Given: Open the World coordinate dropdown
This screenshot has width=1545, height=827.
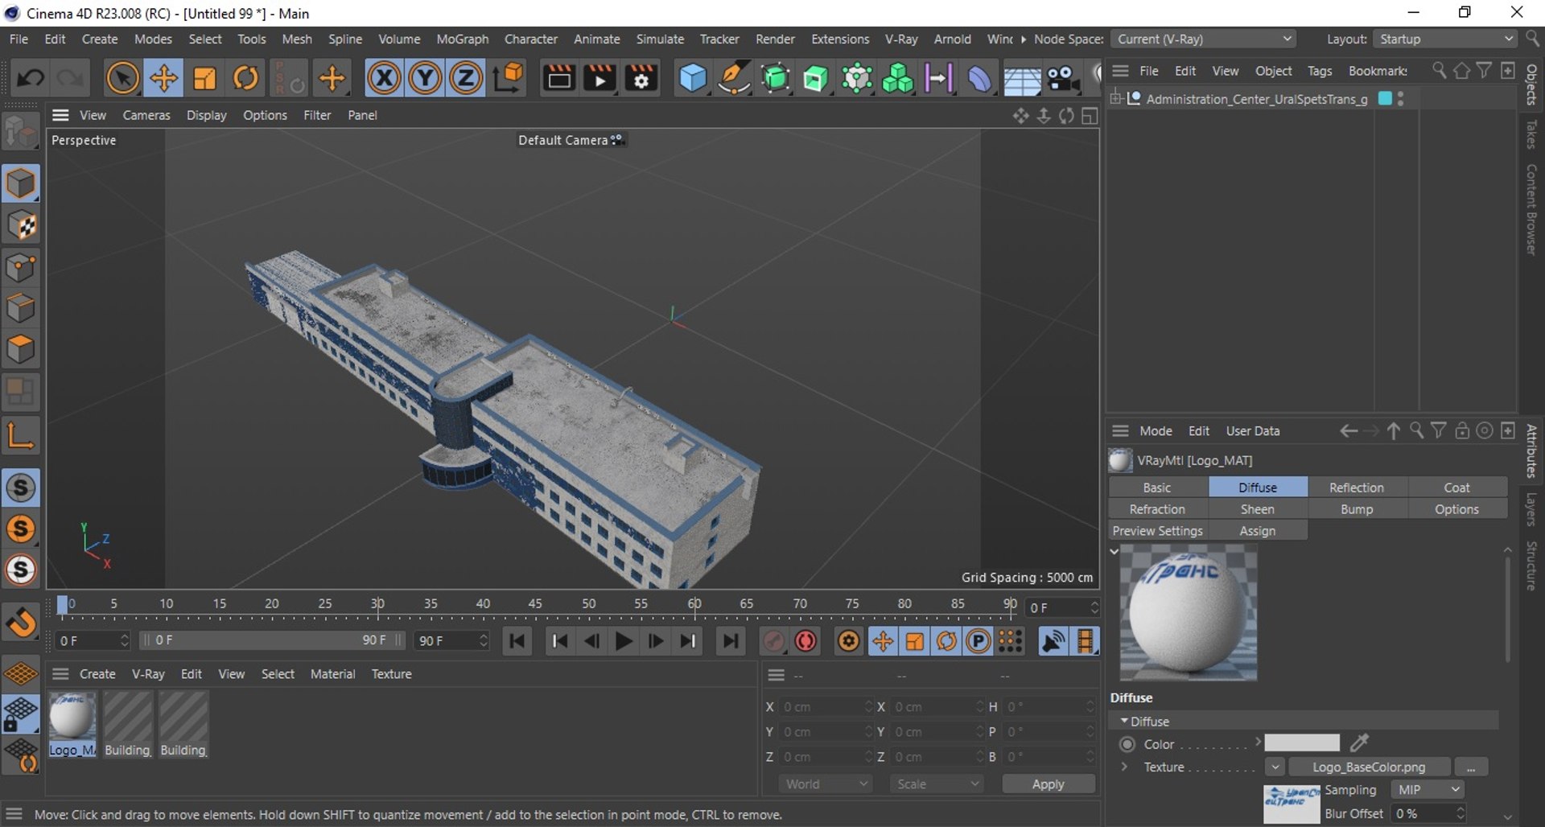Looking at the screenshot, I should (x=826, y=784).
